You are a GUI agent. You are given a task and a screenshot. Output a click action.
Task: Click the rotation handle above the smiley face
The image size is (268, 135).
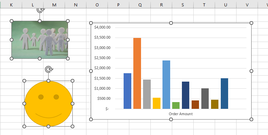[x=49, y=70]
